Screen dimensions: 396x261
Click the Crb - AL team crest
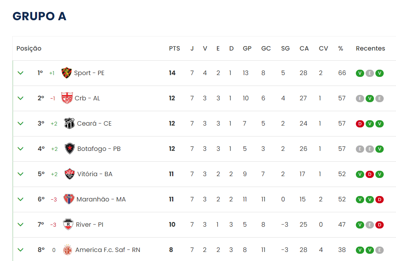(x=67, y=98)
